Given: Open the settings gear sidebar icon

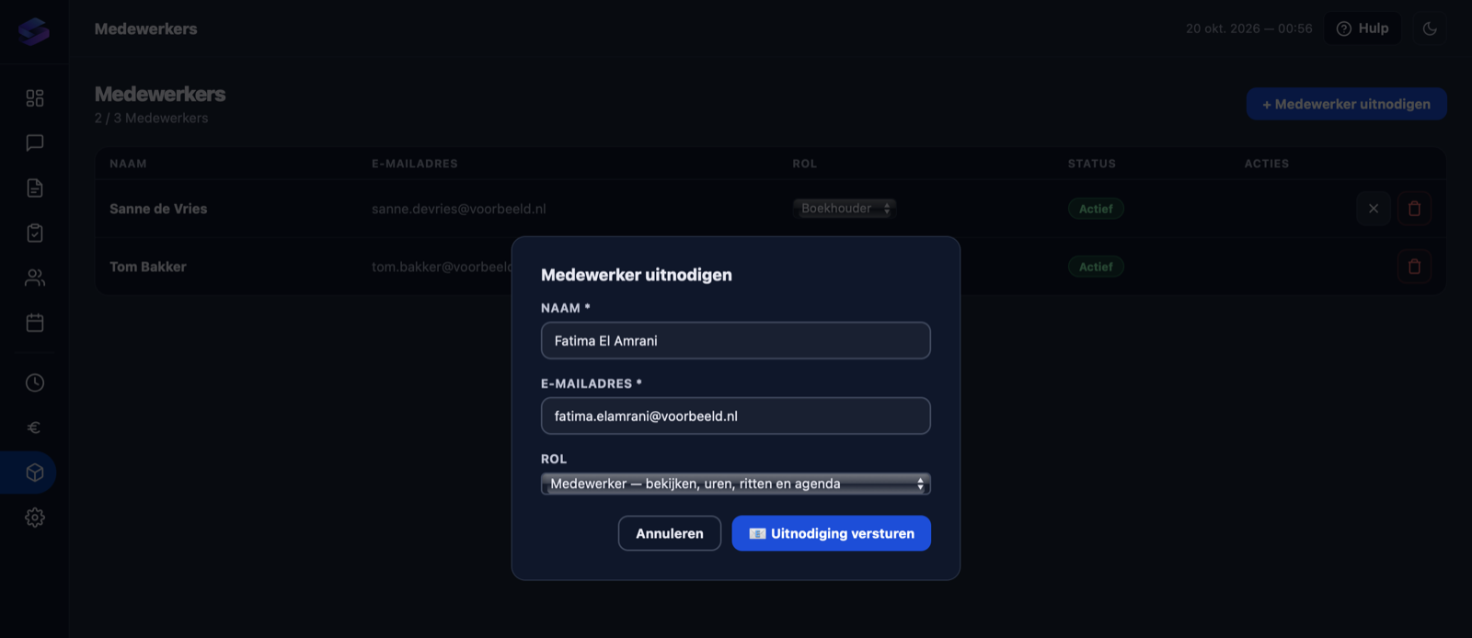Looking at the screenshot, I should pos(35,518).
